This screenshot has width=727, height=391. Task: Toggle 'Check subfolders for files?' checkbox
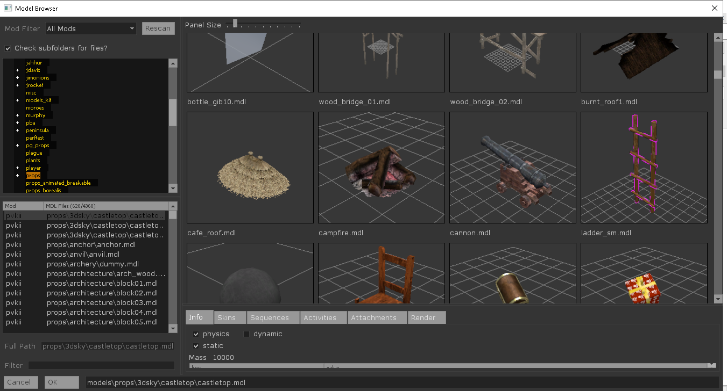[x=8, y=48]
